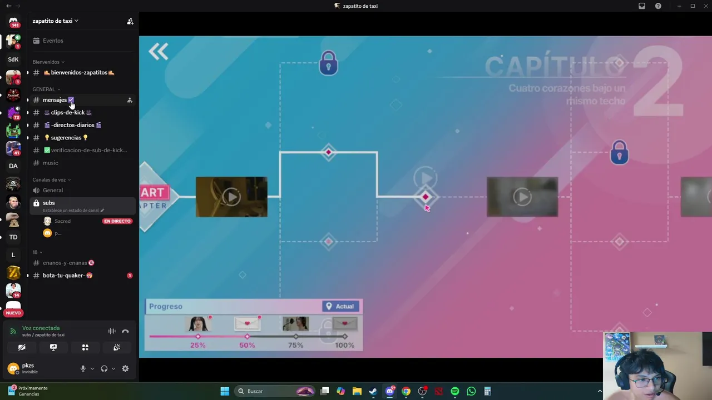Viewport: 712px width, 400px height.
Task: Click the top padlock on the chapter map
Action: (x=328, y=63)
